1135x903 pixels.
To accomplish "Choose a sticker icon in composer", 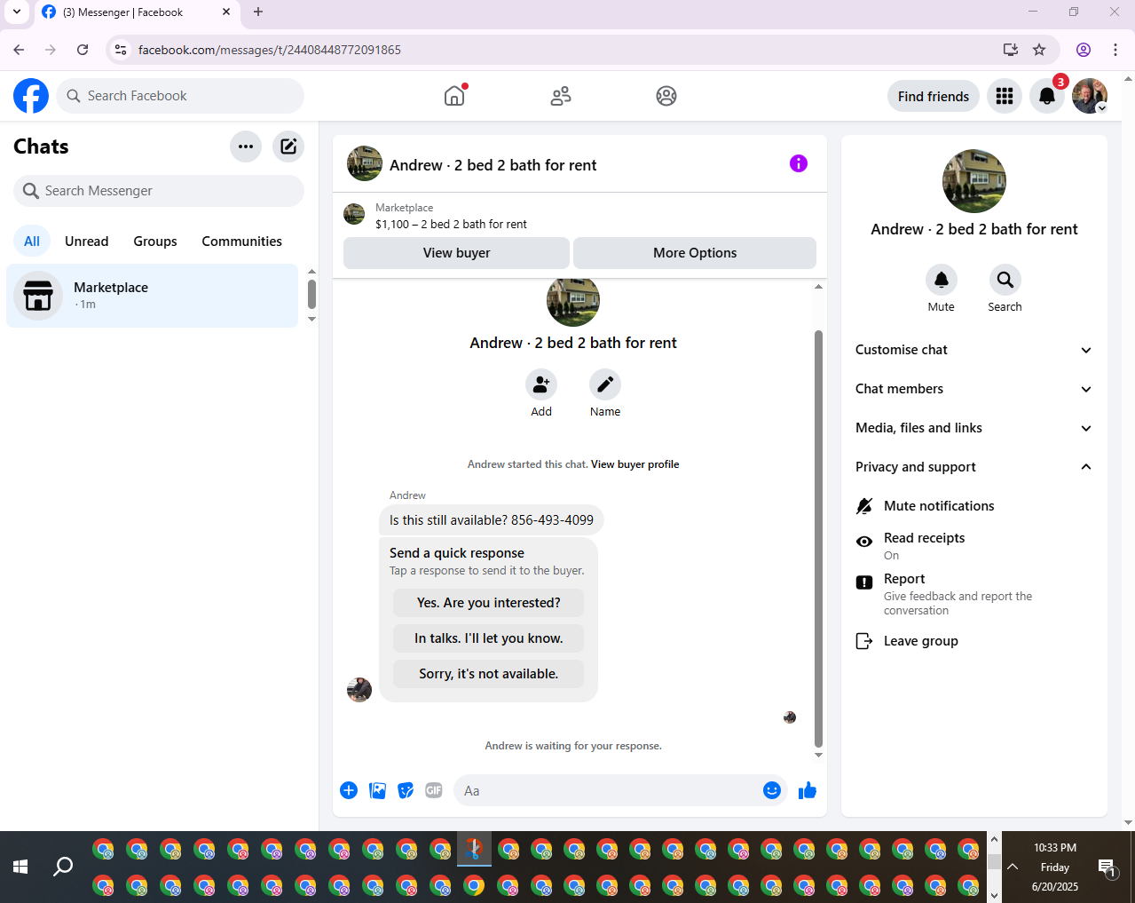I will [x=406, y=790].
